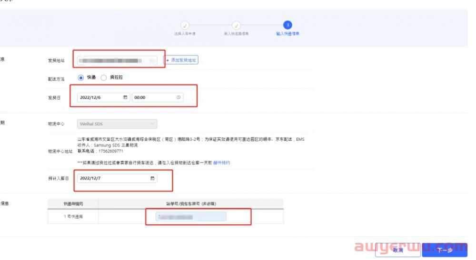The height and width of the screenshot is (260, 476).
Task: Click the 2022/12/6 shipping date value
Action: click(x=93, y=97)
